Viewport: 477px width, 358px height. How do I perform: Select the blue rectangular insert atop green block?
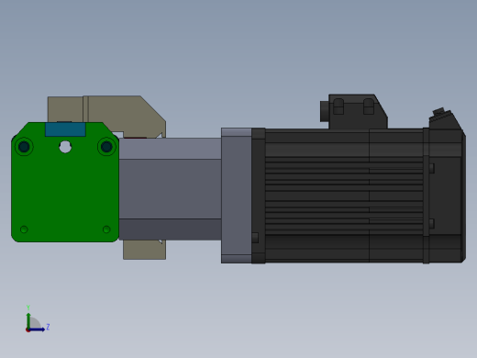pyautogui.click(x=65, y=129)
